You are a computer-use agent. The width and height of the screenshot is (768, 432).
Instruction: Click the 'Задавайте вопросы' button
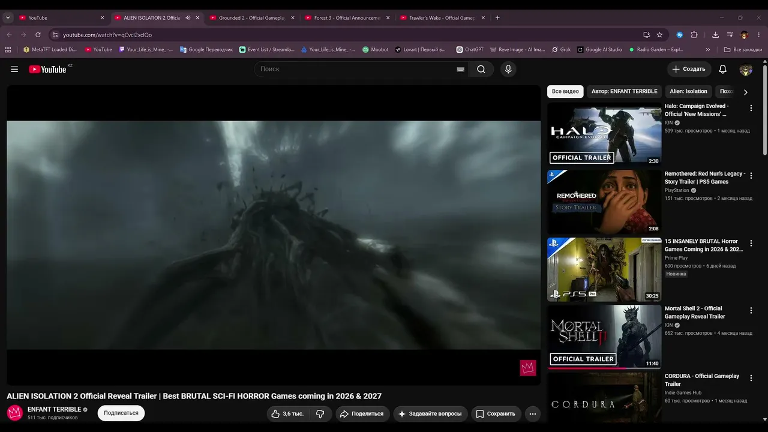click(x=430, y=413)
